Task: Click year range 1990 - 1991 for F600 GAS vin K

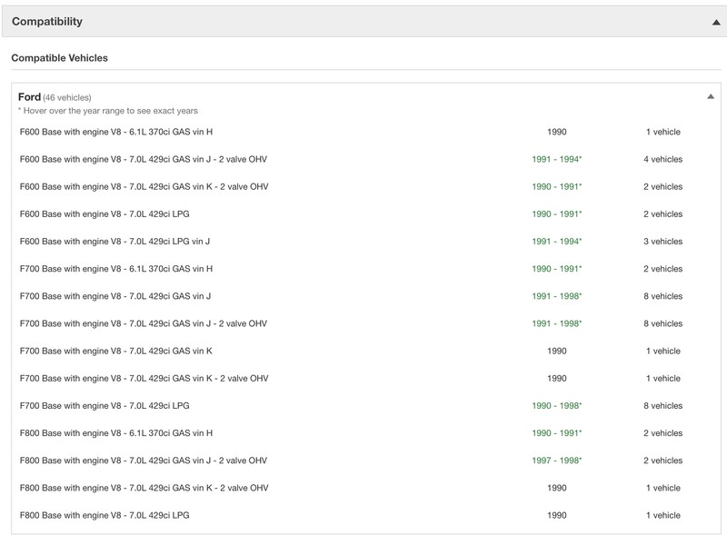Action: point(557,186)
